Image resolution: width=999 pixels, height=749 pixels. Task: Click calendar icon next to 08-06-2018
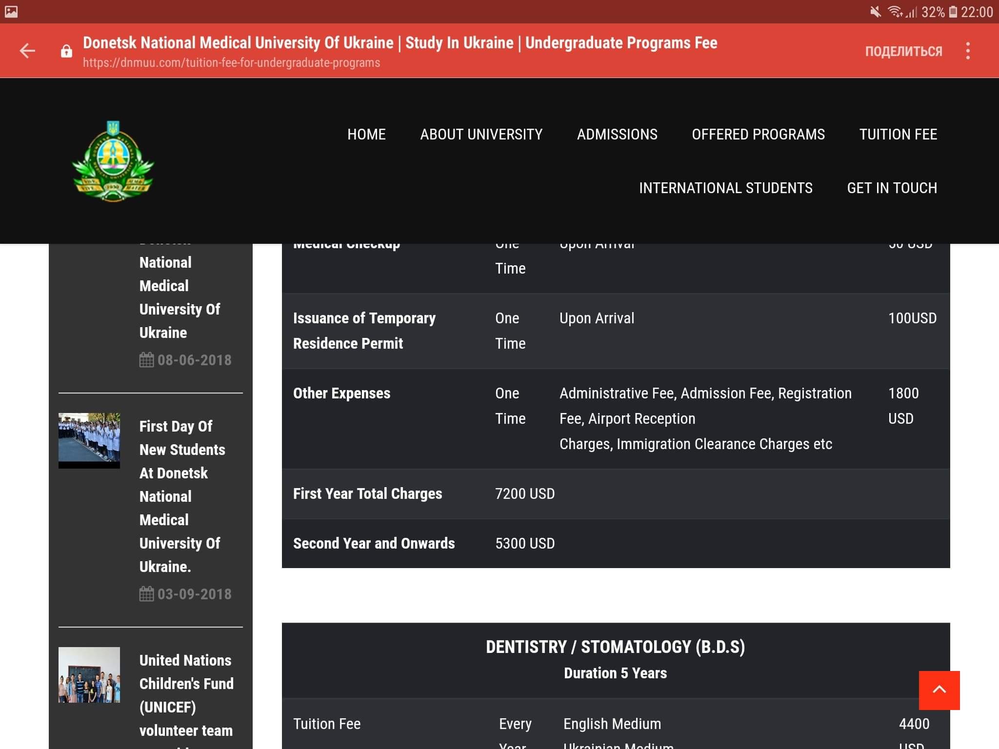(x=146, y=360)
